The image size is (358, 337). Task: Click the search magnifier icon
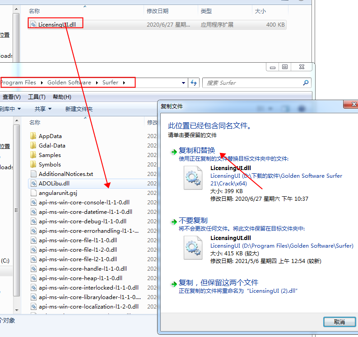click(x=306, y=83)
